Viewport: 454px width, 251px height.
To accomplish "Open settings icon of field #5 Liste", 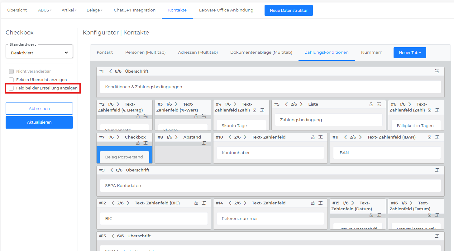I will [x=379, y=104].
